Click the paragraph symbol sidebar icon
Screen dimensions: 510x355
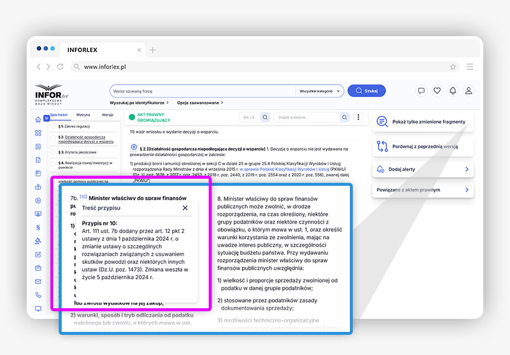click(39, 227)
